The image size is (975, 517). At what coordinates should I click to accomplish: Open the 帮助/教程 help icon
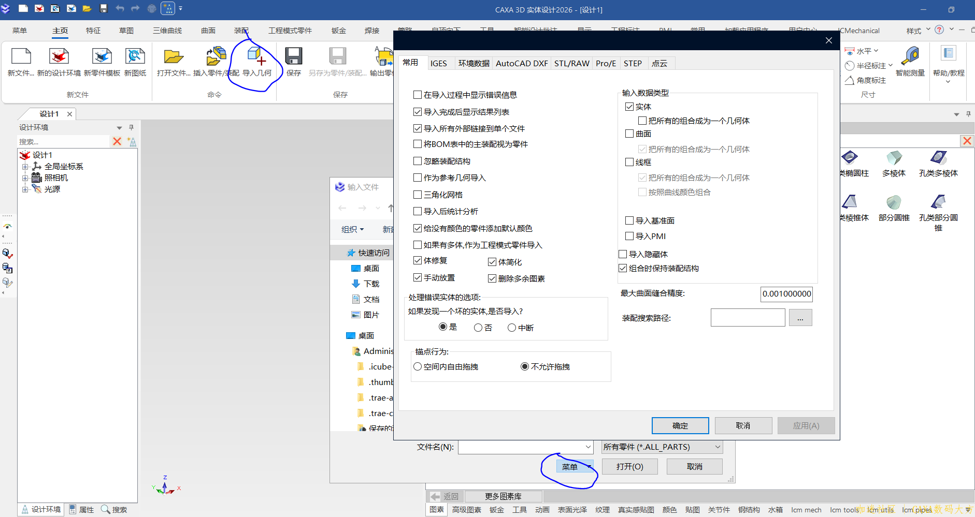pyautogui.click(x=947, y=62)
